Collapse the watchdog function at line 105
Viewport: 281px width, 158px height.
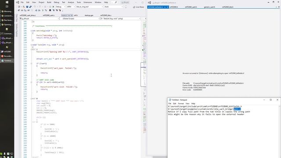31,31
